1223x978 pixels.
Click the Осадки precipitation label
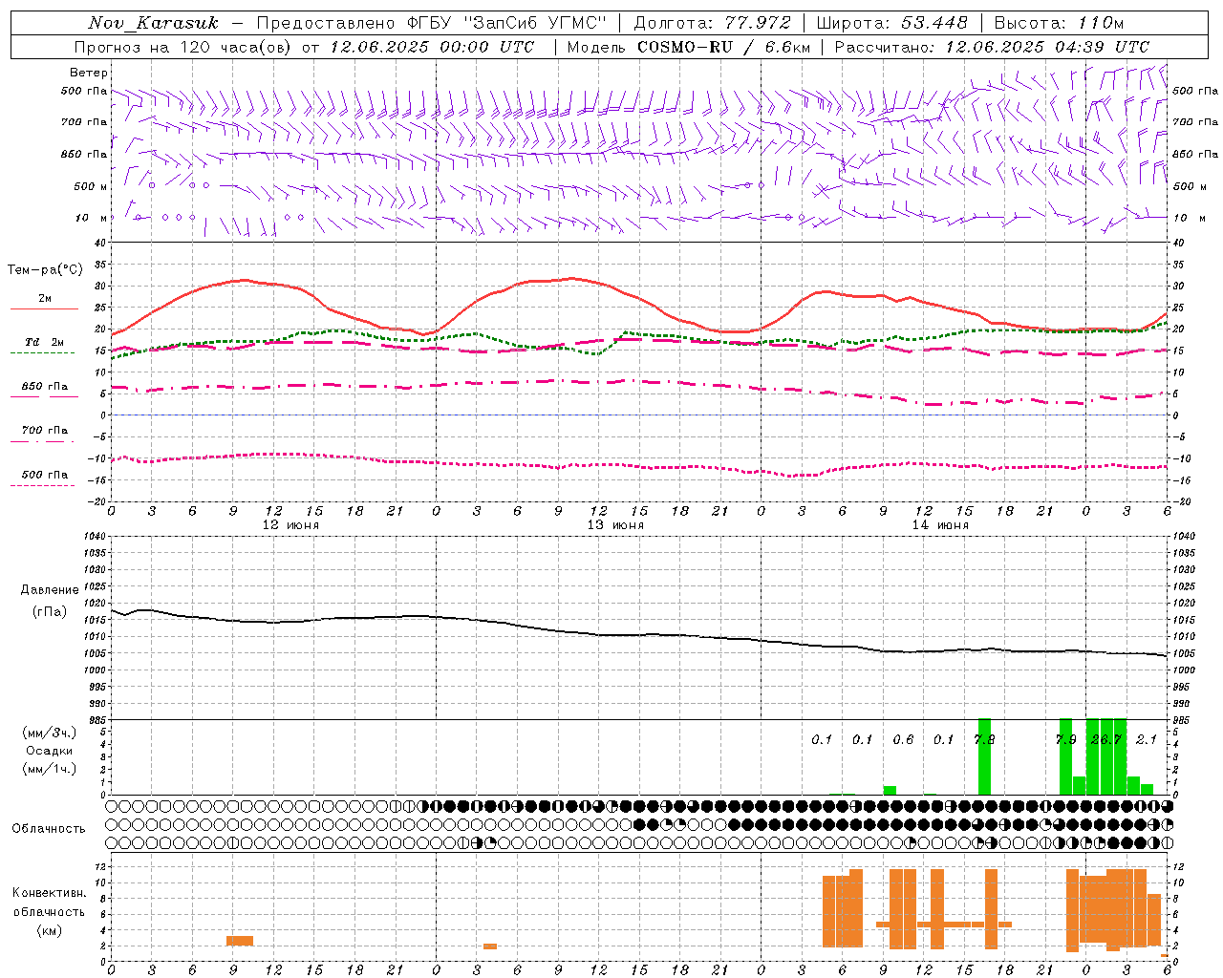[x=50, y=751]
